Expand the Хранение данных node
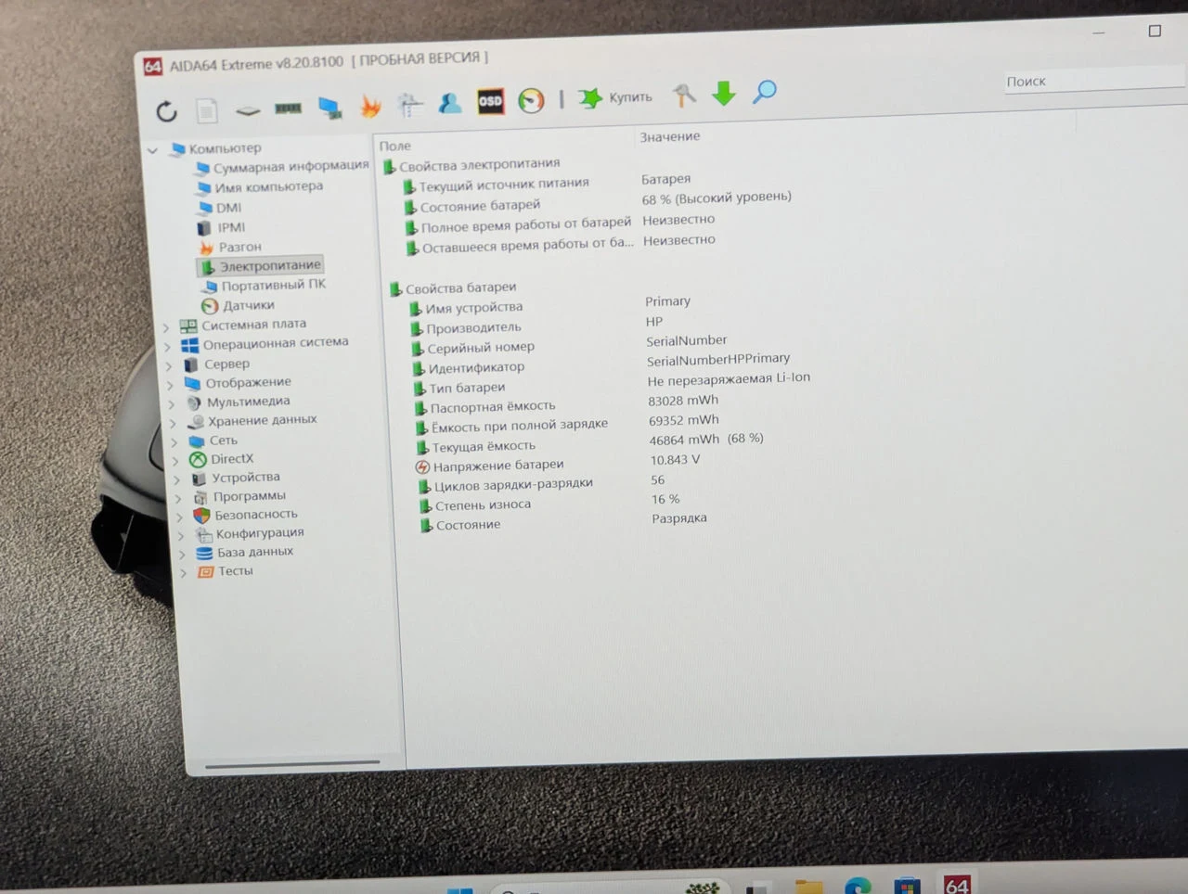The image size is (1188, 894). click(x=173, y=423)
